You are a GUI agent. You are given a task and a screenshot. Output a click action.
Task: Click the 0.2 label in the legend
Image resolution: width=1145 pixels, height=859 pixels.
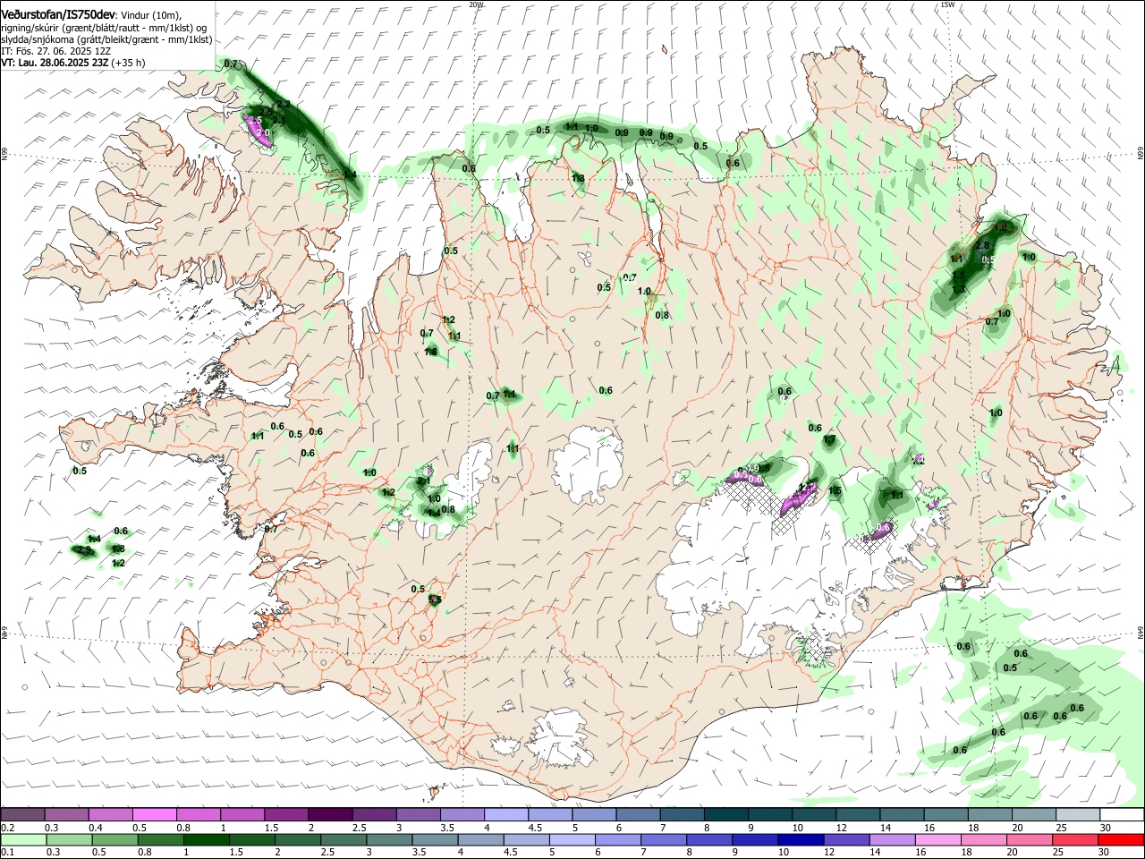point(7,828)
